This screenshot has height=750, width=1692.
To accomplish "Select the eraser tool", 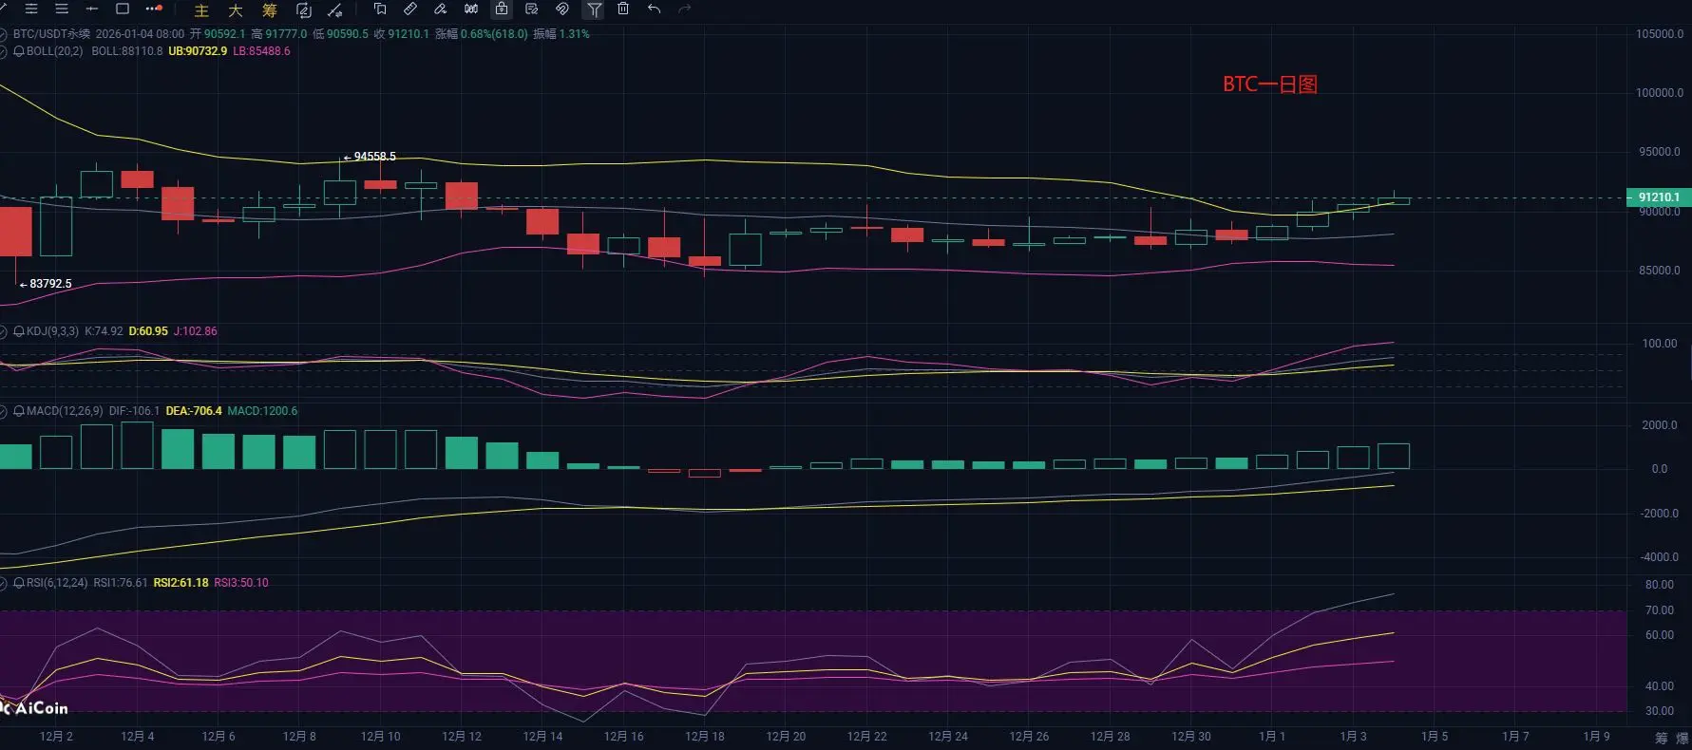I will pos(440,9).
